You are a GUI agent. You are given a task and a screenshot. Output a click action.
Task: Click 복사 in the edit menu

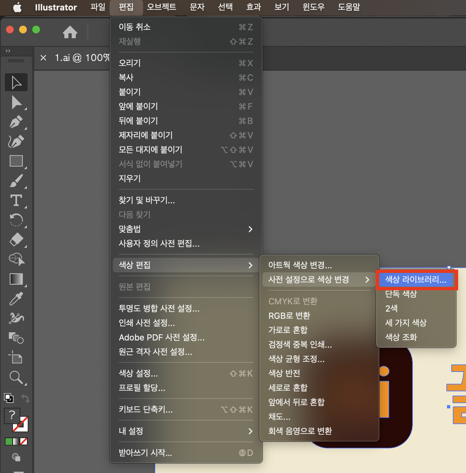click(x=186, y=77)
